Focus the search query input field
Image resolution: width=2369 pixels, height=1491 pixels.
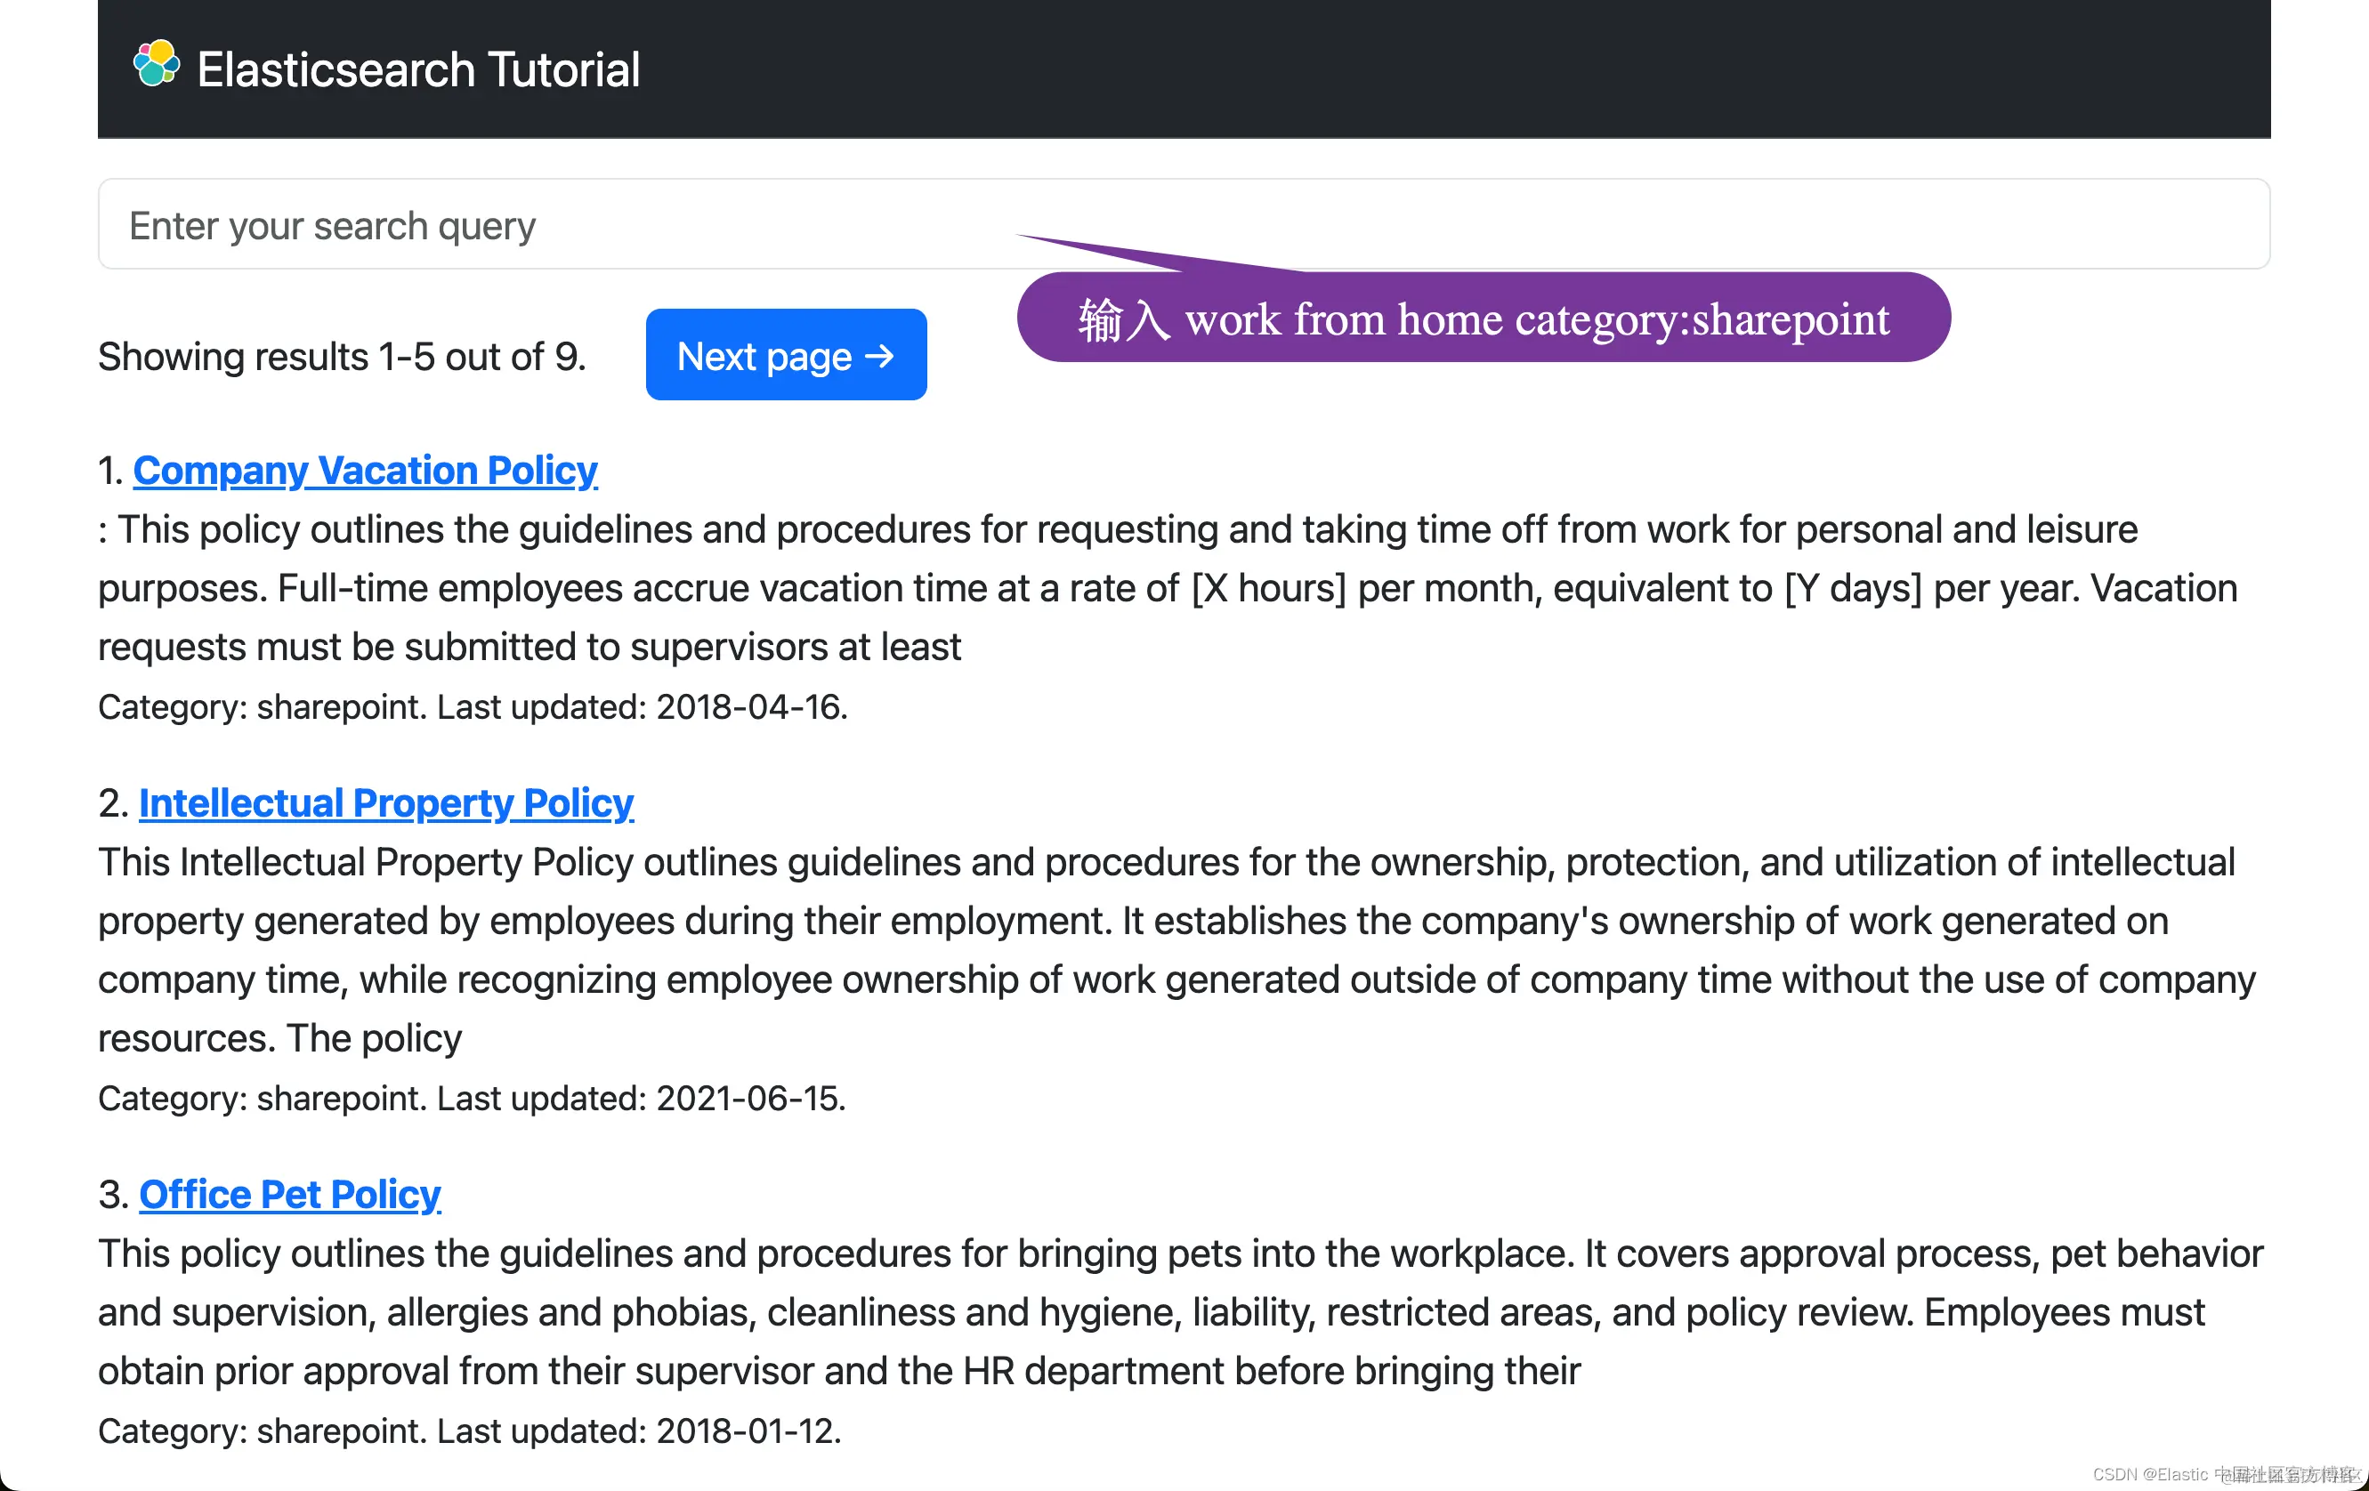click(x=590, y=224)
